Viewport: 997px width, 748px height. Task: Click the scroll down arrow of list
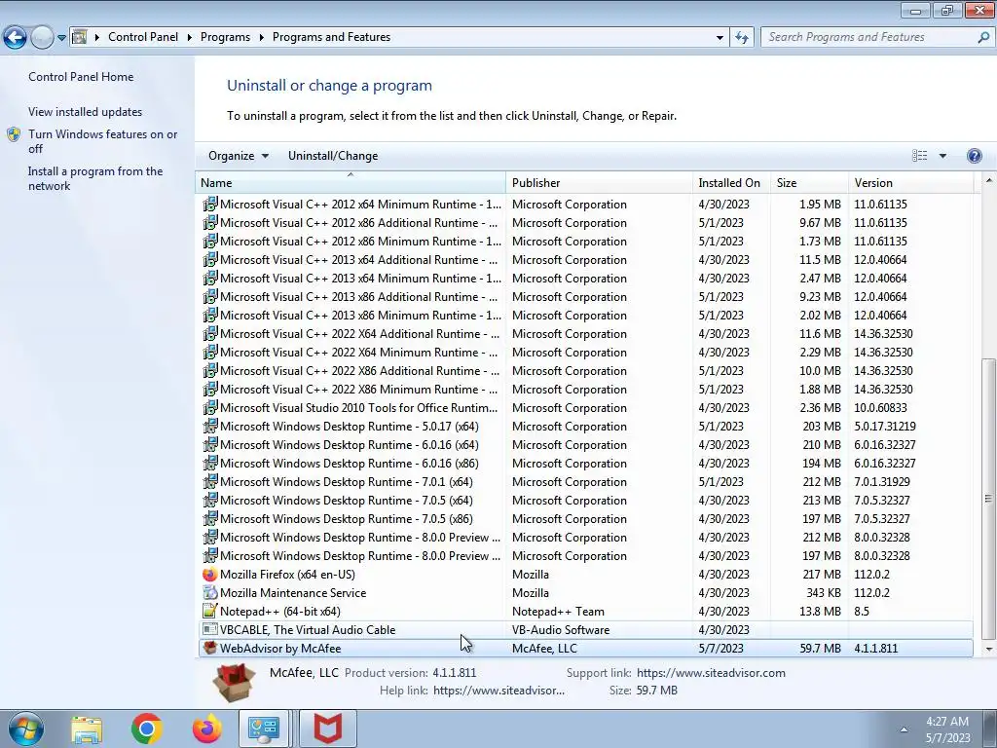pos(988,649)
